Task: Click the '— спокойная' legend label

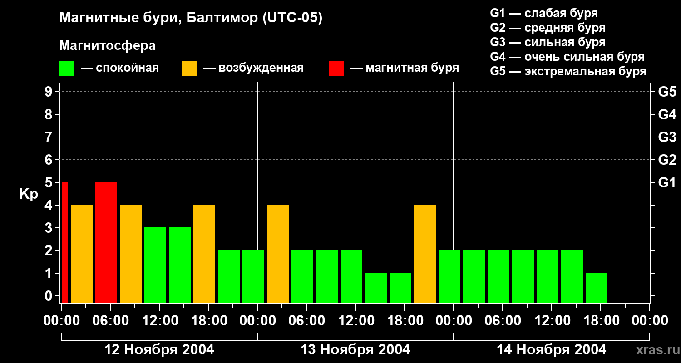Action: (120, 69)
